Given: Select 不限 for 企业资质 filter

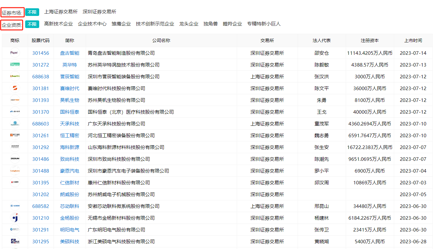Looking at the screenshot, I should (32, 24).
